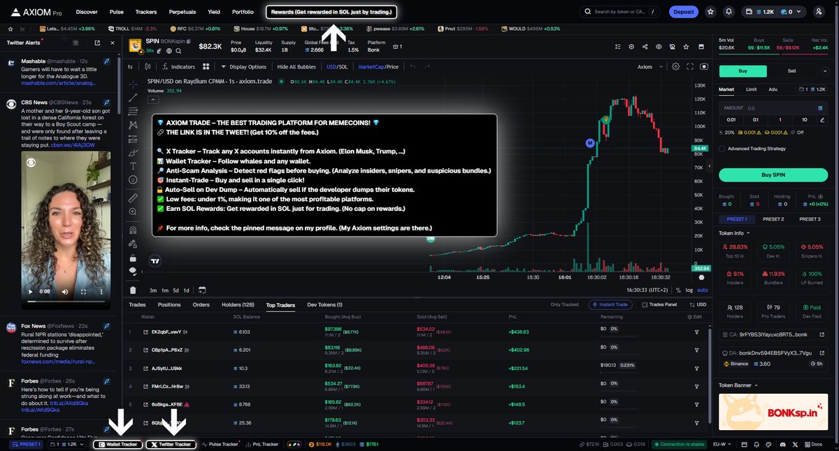Click the Buy SPIN button
Screen dimensions: 839x451
(773, 175)
